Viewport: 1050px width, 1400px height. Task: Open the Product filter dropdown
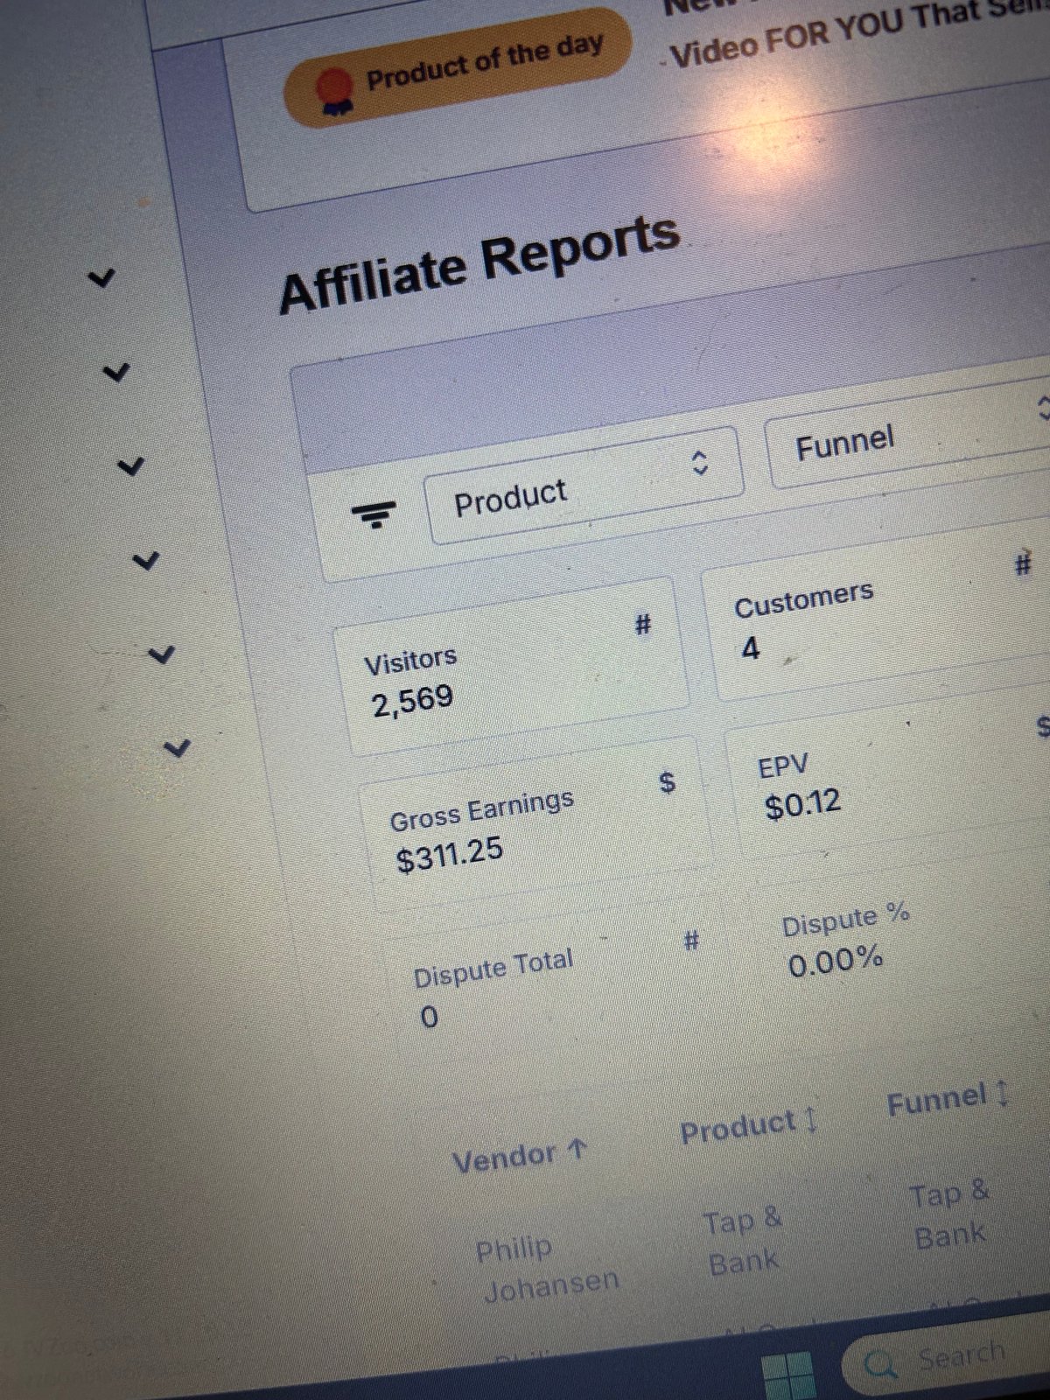point(584,486)
